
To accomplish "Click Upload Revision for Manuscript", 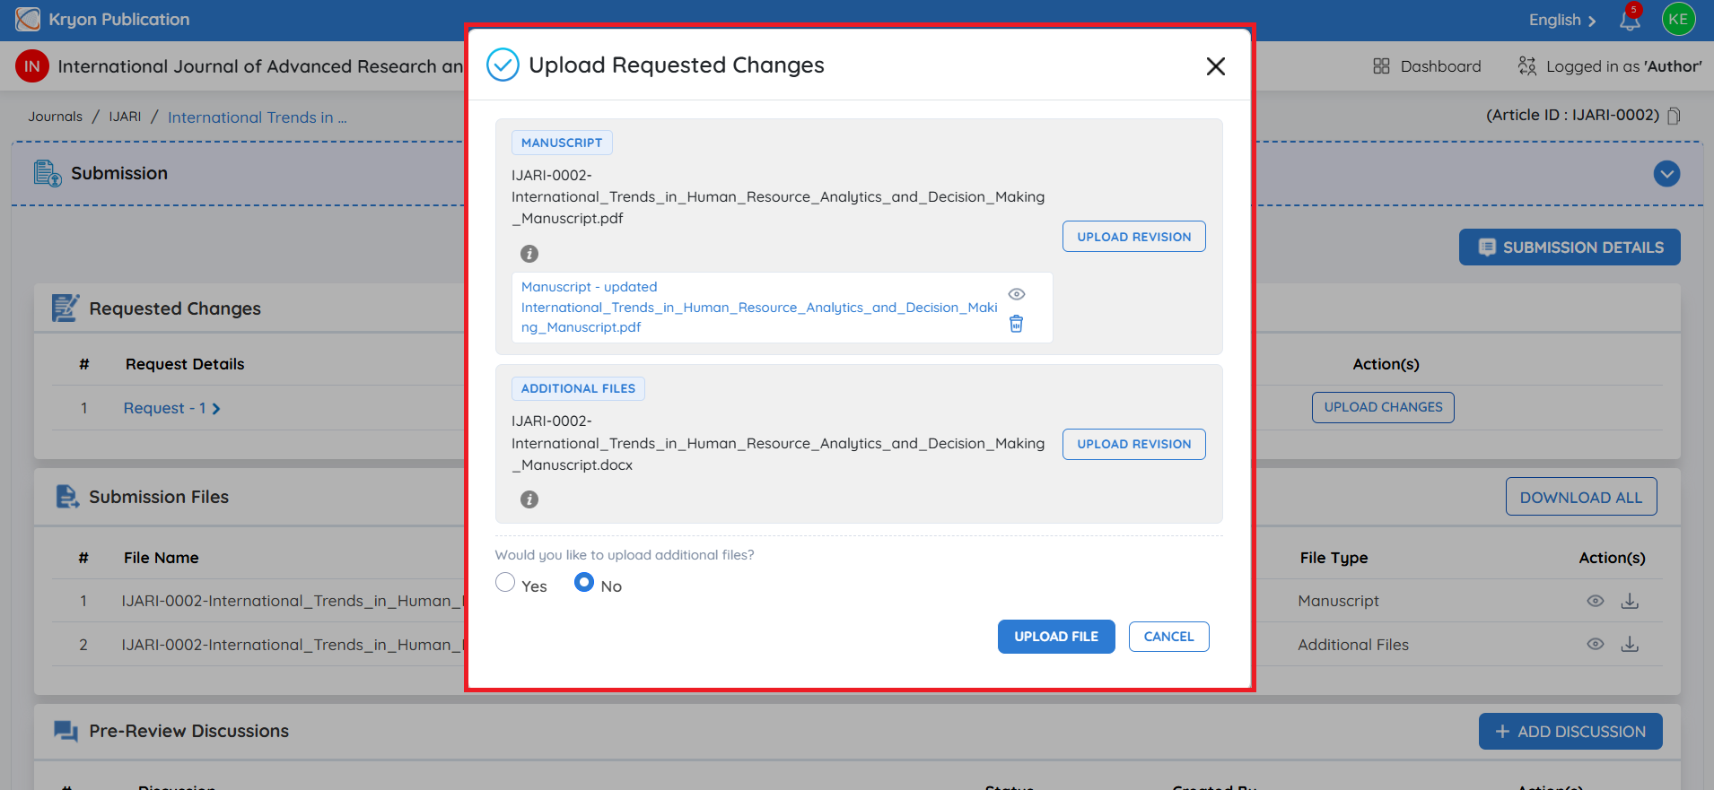I will [x=1134, y=237].
